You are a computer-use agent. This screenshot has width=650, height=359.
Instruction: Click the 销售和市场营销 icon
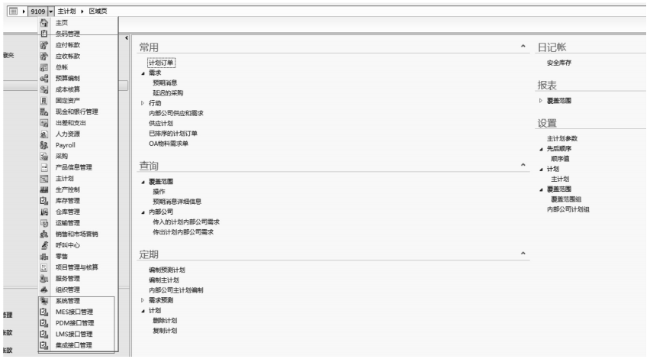pyautogui.click(x=44, y=234)
